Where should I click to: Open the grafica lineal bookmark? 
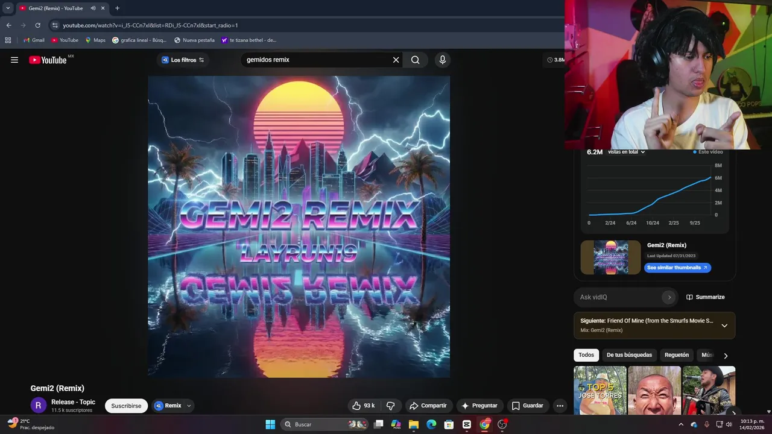(x=139, y=40)
